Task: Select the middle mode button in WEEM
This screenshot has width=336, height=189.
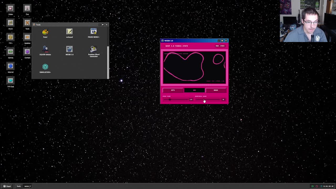Action: pos(194,90)
